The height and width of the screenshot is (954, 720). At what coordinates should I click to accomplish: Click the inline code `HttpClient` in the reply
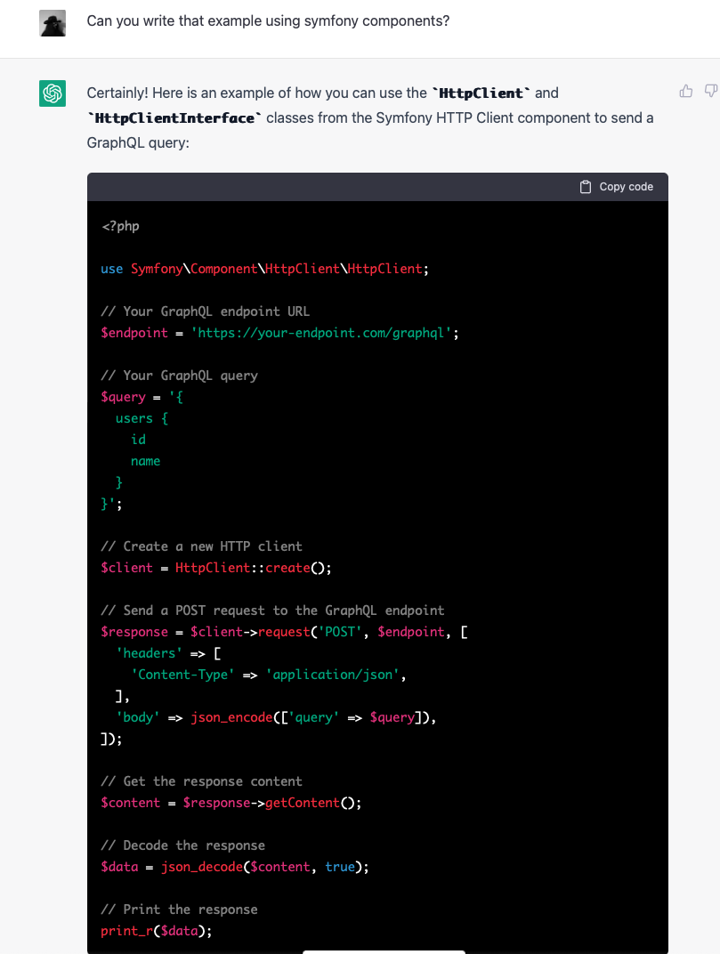481,93
